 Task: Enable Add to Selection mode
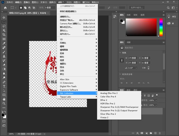pyautogui.click(x=25, y=8)
